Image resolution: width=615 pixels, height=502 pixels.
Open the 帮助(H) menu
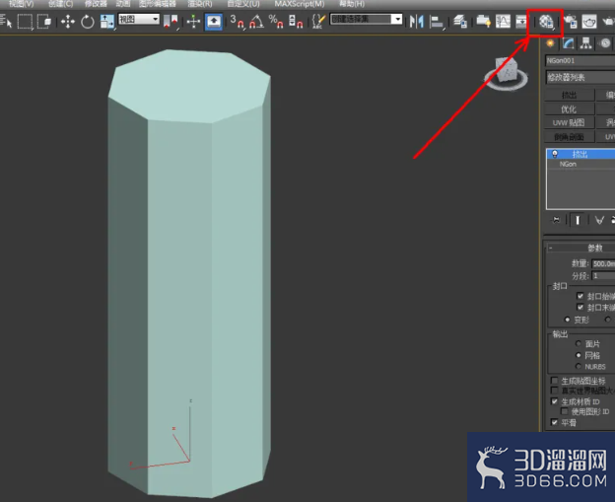[352, 4]
